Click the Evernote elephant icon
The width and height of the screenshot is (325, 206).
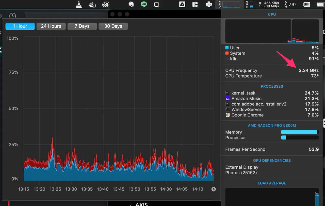[131, 4]
